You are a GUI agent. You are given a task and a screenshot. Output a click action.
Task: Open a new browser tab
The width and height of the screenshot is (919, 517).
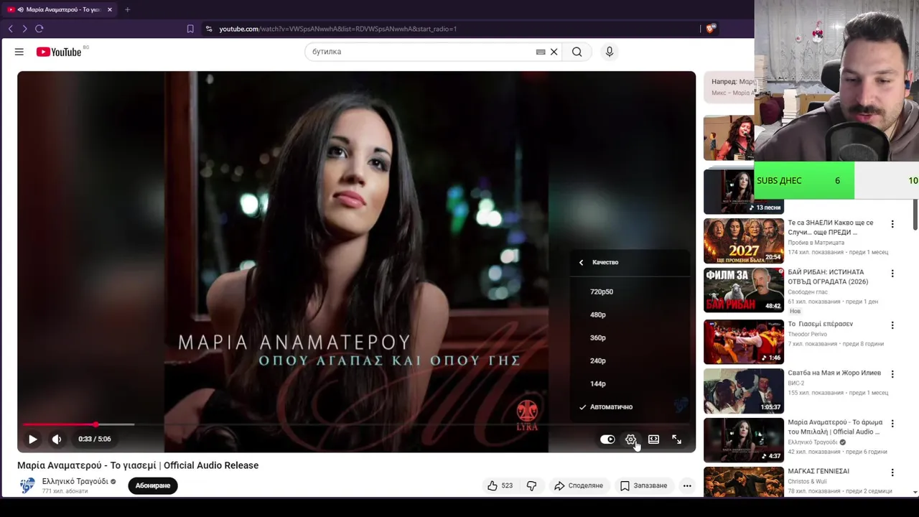[x=127, y=9]
